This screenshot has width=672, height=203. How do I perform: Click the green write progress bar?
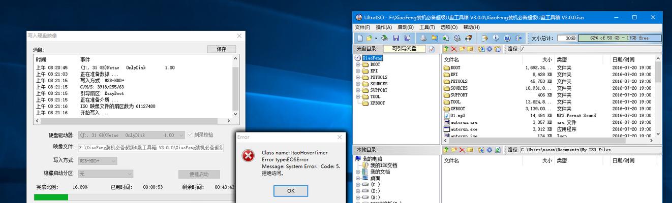[51, 197]
